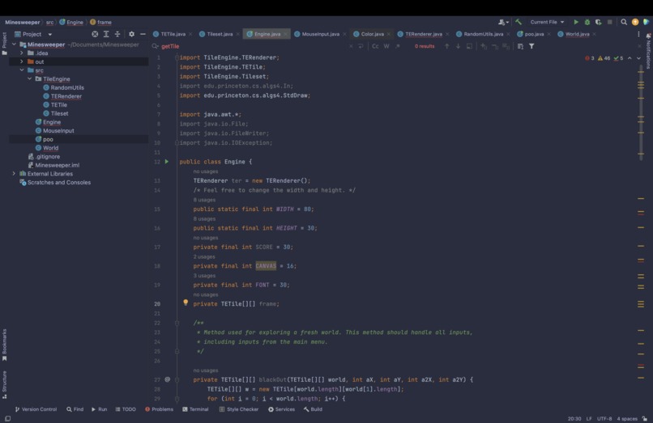The height and width of the screenshot is (423, 653).
Task: Toggle Project sidebar tool window
Action: [4, 44]
